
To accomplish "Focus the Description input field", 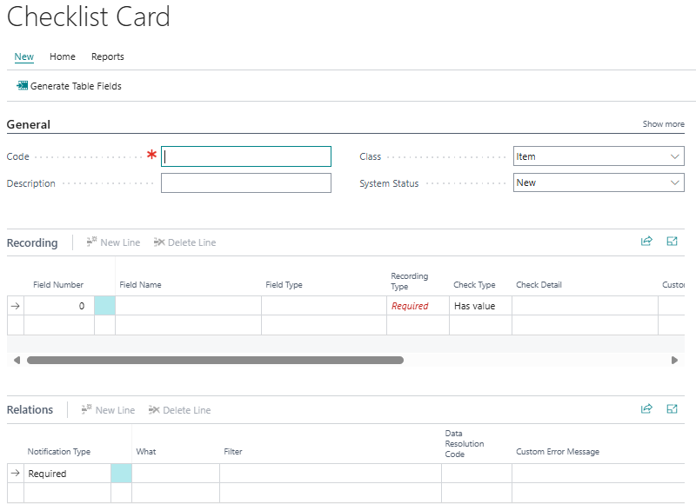I will tap(246, 182).
